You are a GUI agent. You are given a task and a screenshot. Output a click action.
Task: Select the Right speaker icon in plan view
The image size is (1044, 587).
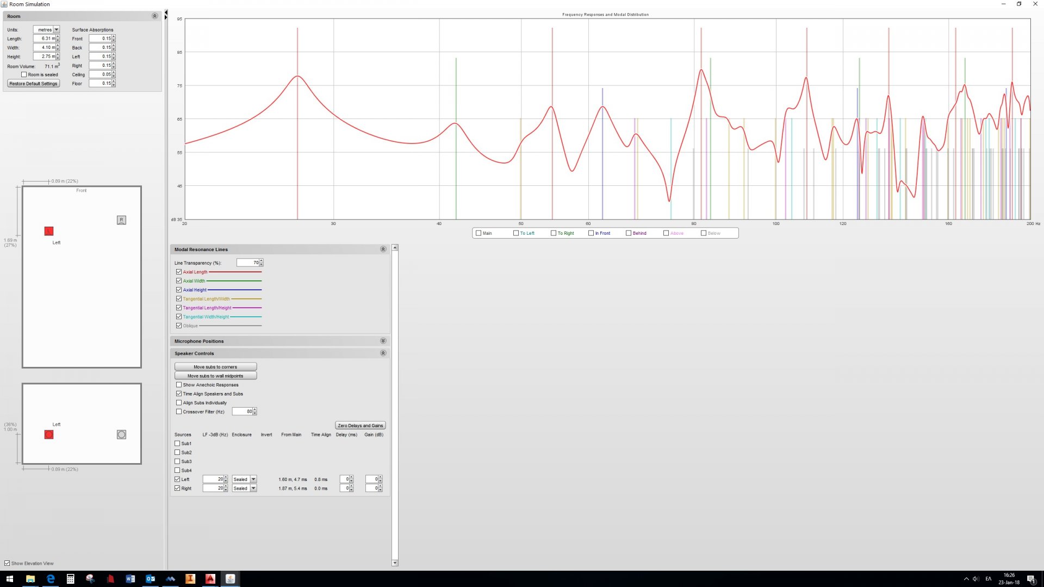pyautogui.click(x=121, y=220)
